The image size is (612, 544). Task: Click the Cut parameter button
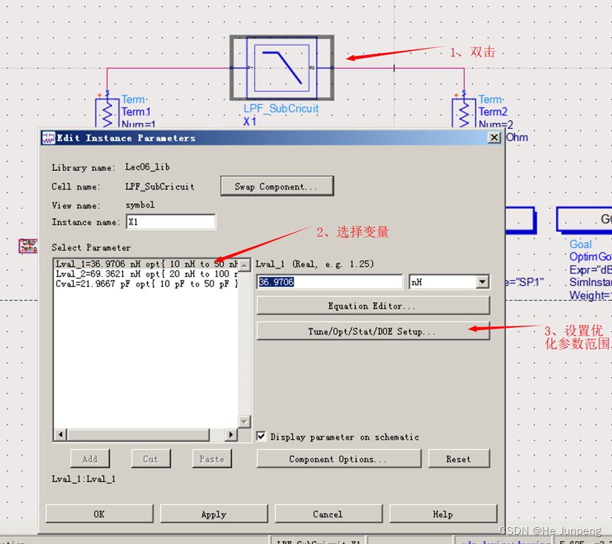[x=151, y=459]
